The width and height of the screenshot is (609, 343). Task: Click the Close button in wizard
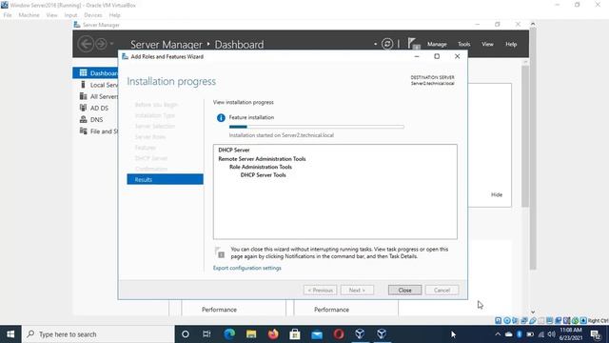404,290
